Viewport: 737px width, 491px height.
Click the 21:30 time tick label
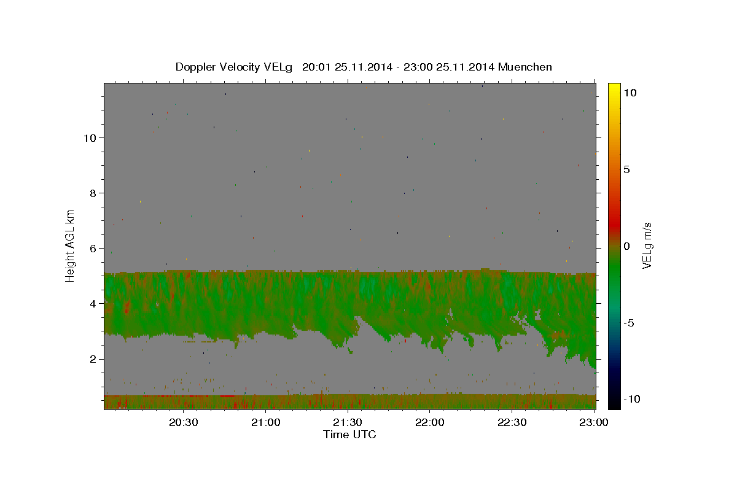[x=348, y=422]
